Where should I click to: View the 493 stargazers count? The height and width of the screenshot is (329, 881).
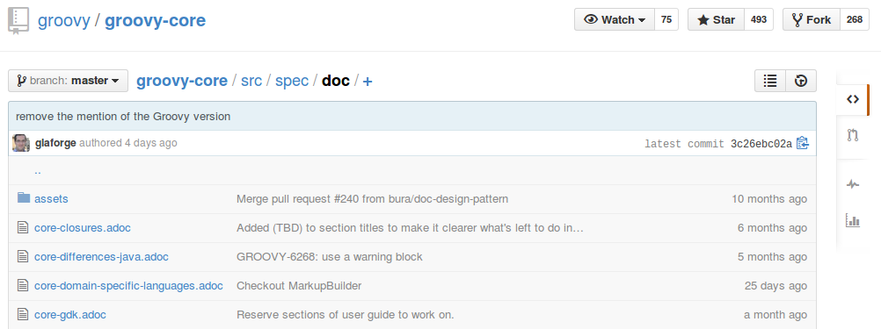pos(759,19)
